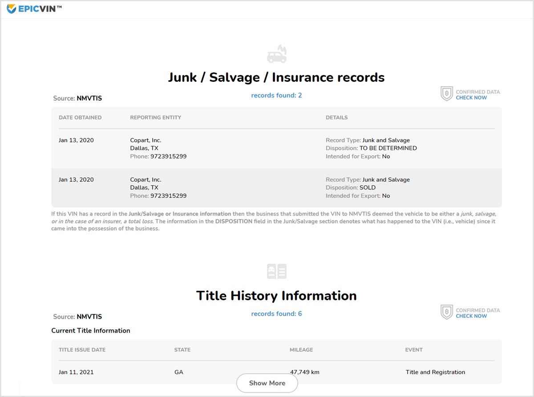Click 'Source: NMVTIS' above Title History table

[x=77, y=317]
